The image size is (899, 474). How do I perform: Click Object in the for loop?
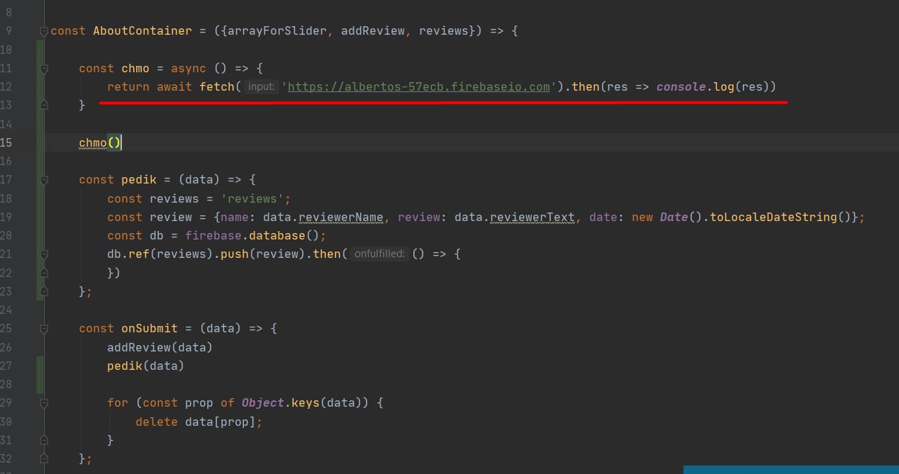point(263,402)
